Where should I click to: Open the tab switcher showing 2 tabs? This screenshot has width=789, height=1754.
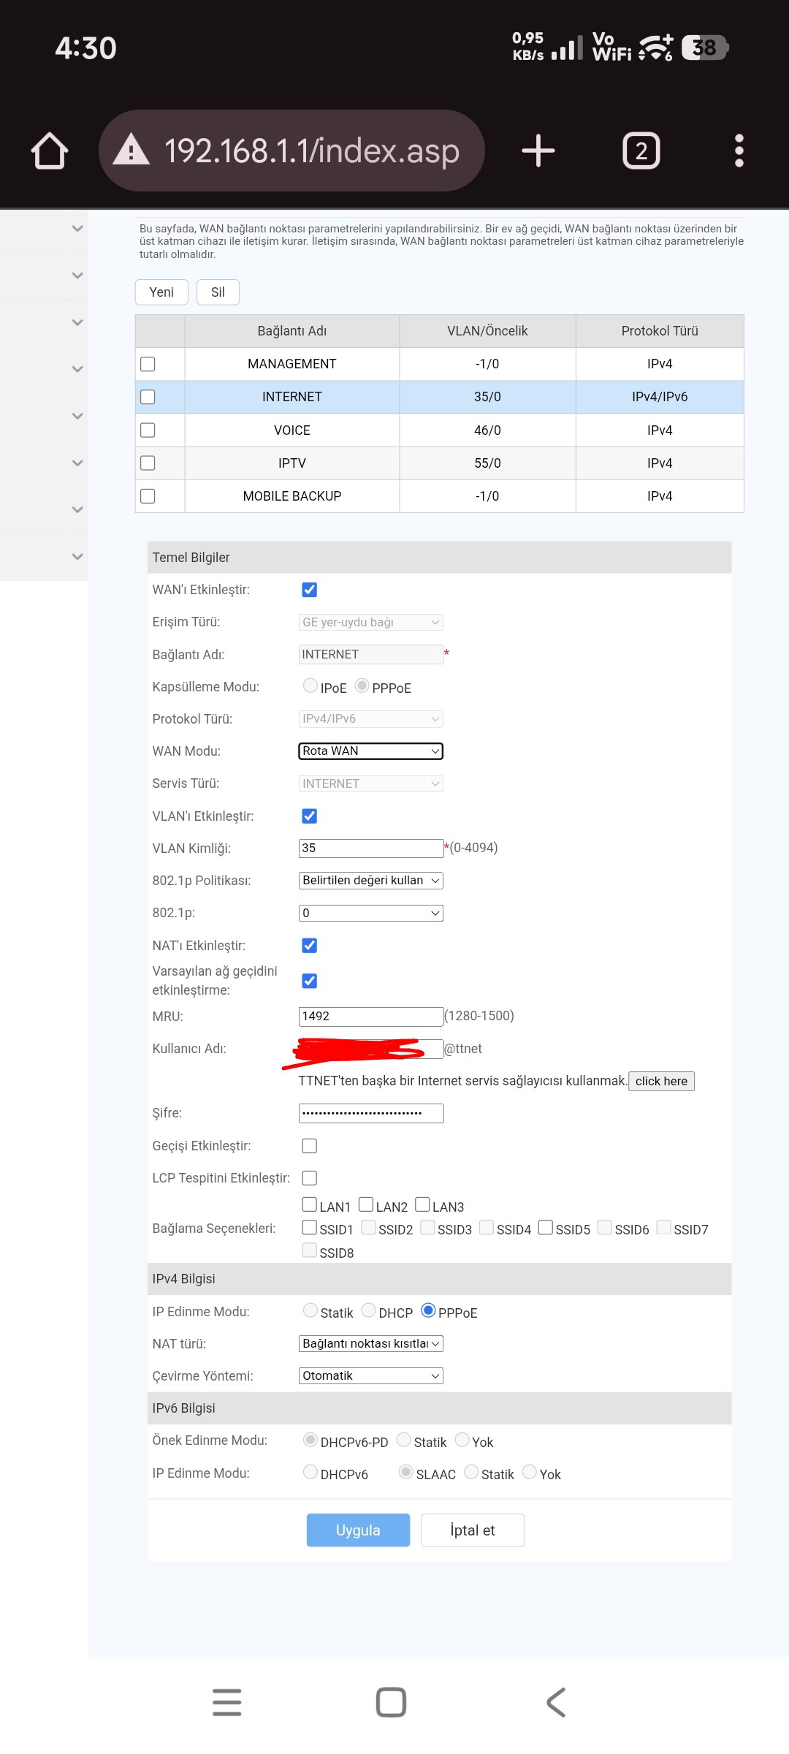point(641,151)
